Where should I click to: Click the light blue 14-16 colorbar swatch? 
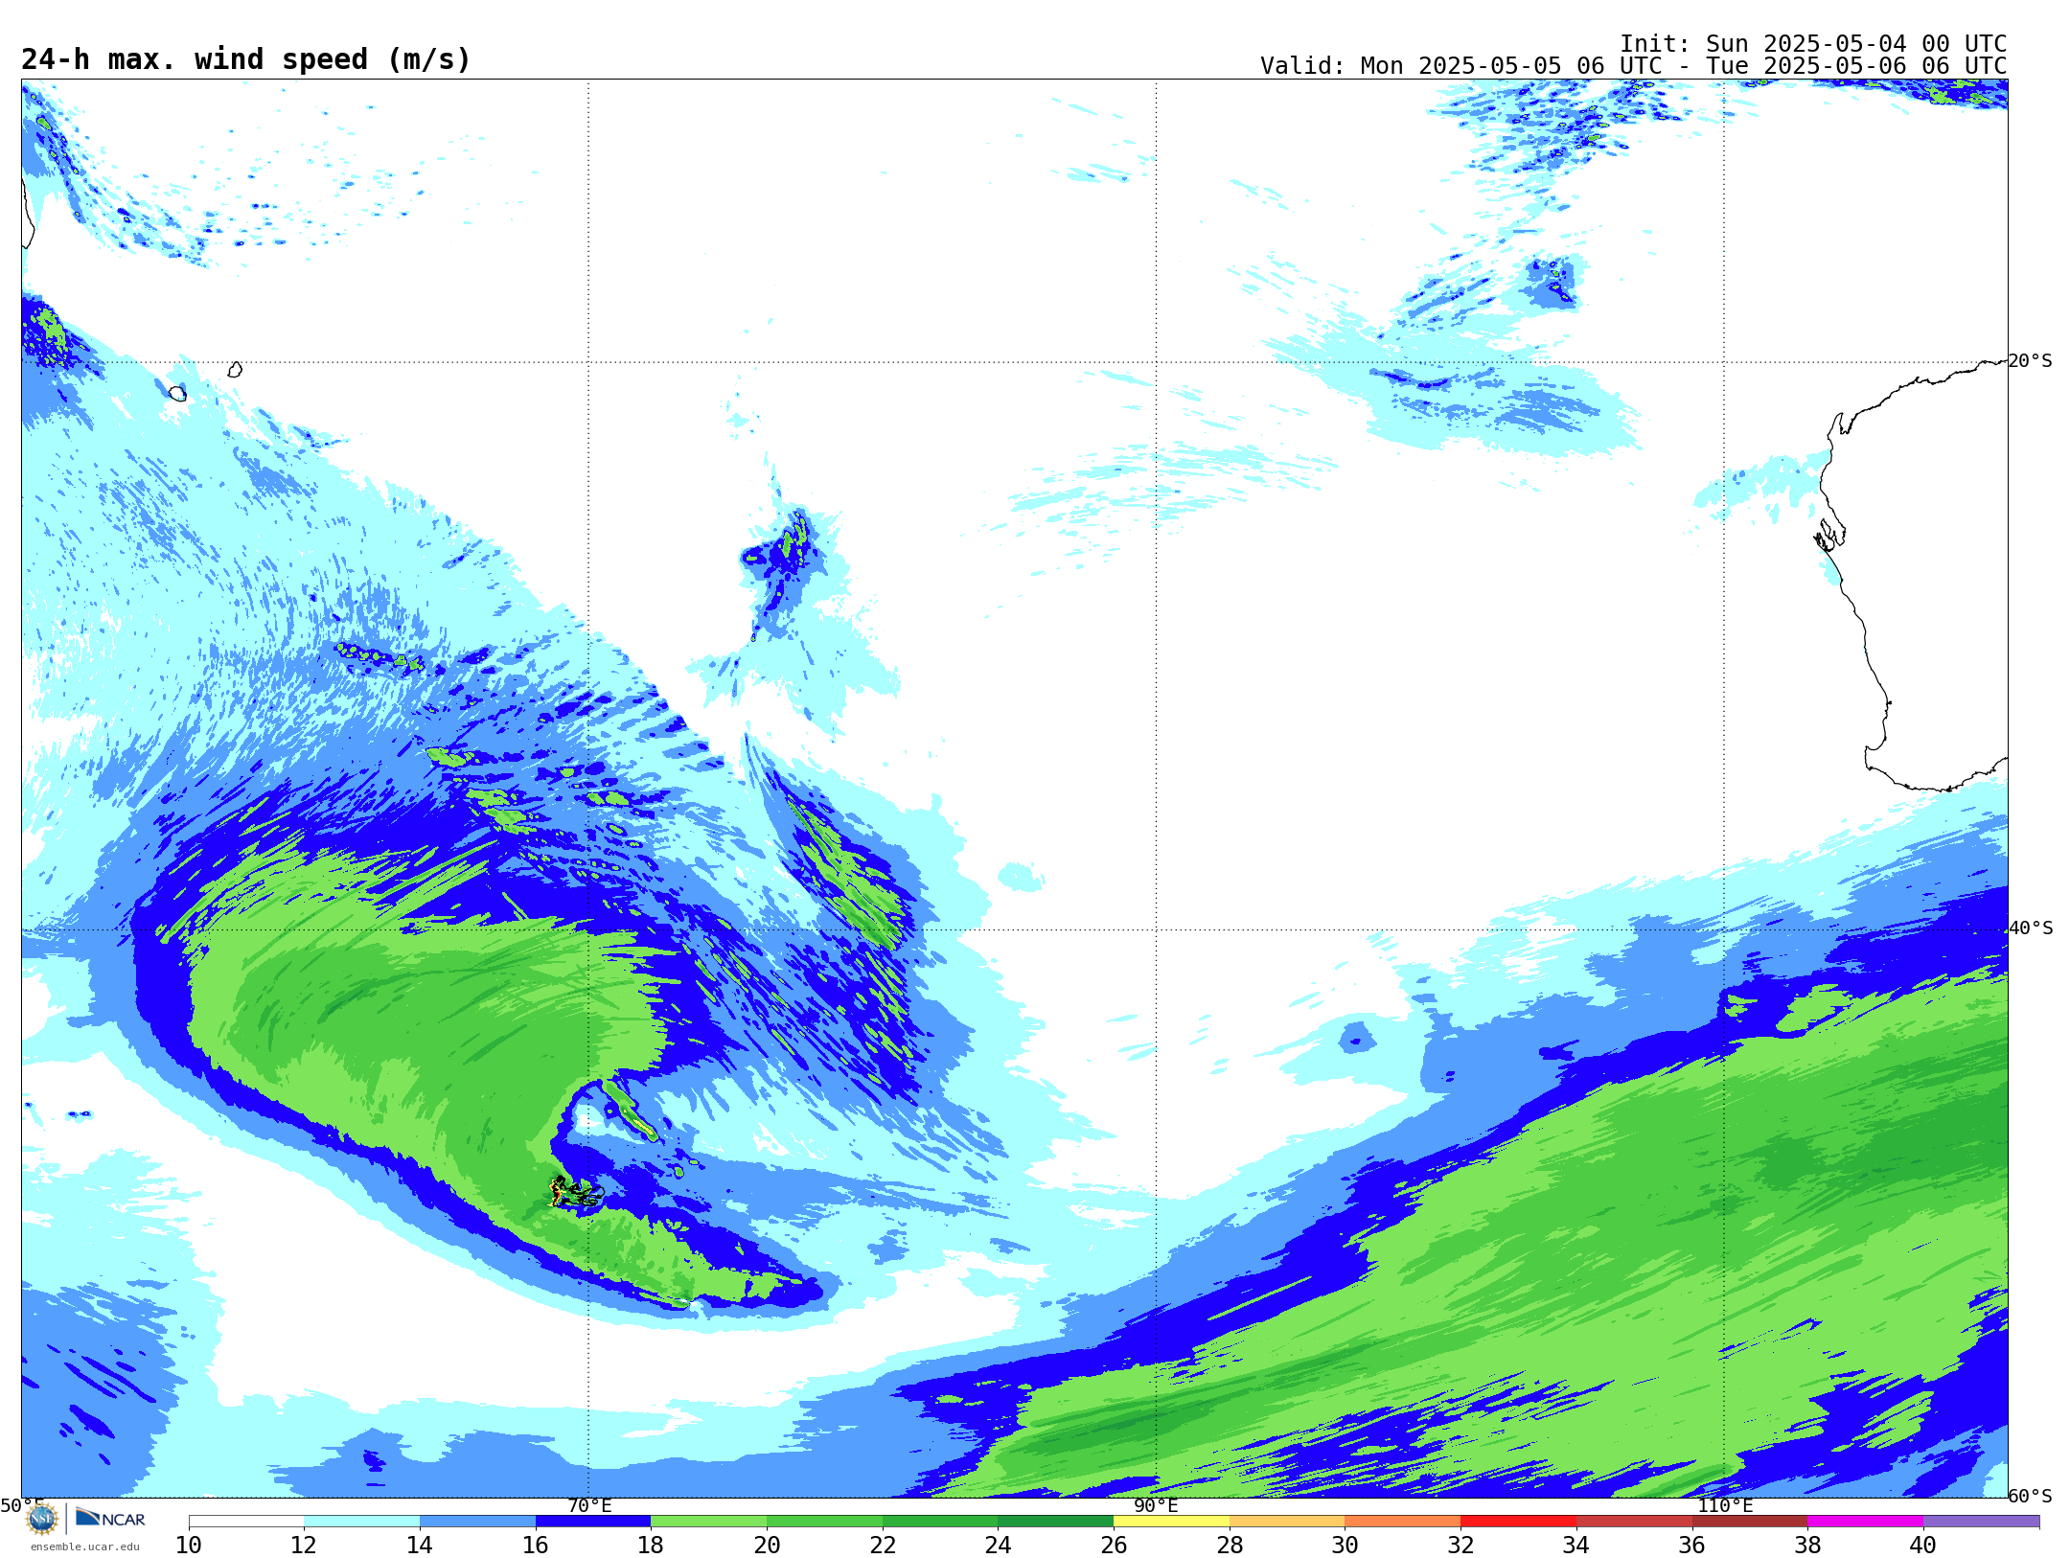click(477, 1522)
